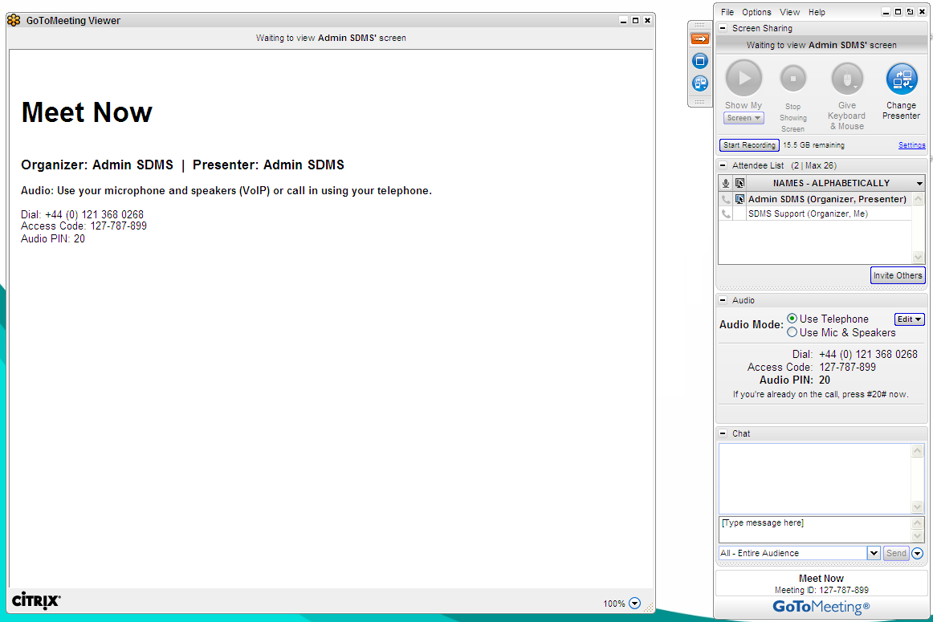Image resolution: width=933 pixels, height=622 pixels.
Task: Select the Admin SDMS attendee row
Action: (815, 199)
